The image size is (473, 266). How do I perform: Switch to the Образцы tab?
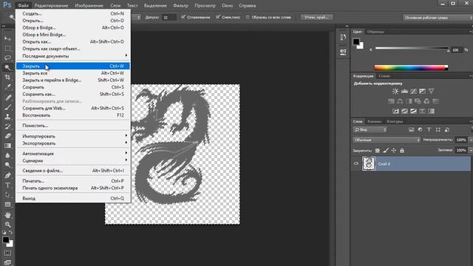pos(375,32)
